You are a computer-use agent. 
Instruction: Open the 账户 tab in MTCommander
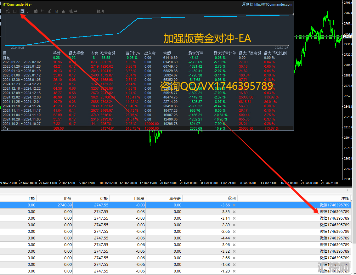pos(73,11)
